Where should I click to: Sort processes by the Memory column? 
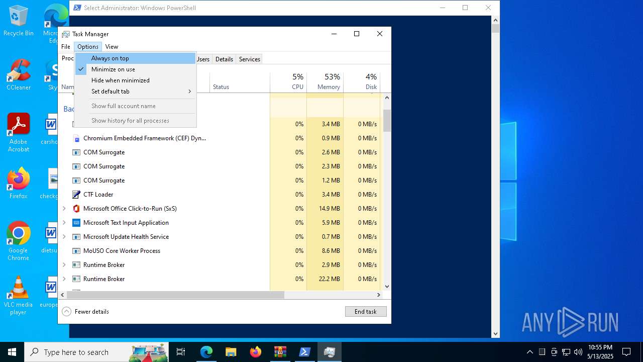click(x=325, y=82)
